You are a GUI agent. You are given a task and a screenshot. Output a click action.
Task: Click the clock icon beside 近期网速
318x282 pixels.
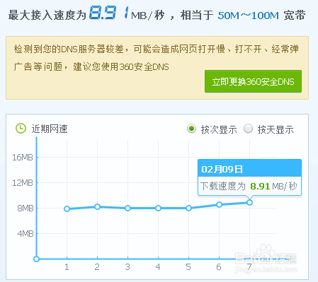click(21, 129)
